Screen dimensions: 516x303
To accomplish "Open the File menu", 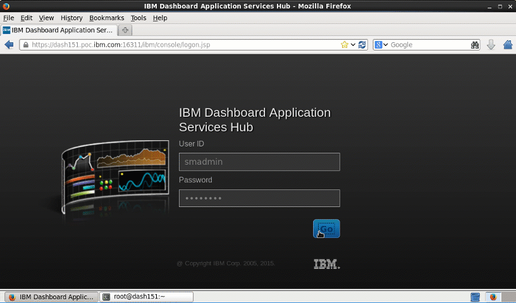I will pos(9,18).
